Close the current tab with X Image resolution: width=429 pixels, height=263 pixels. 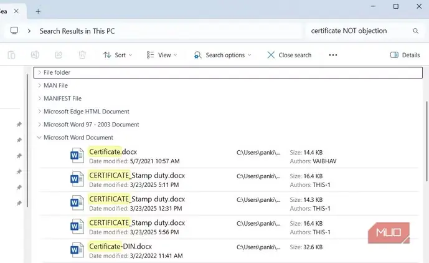point(16,11)
